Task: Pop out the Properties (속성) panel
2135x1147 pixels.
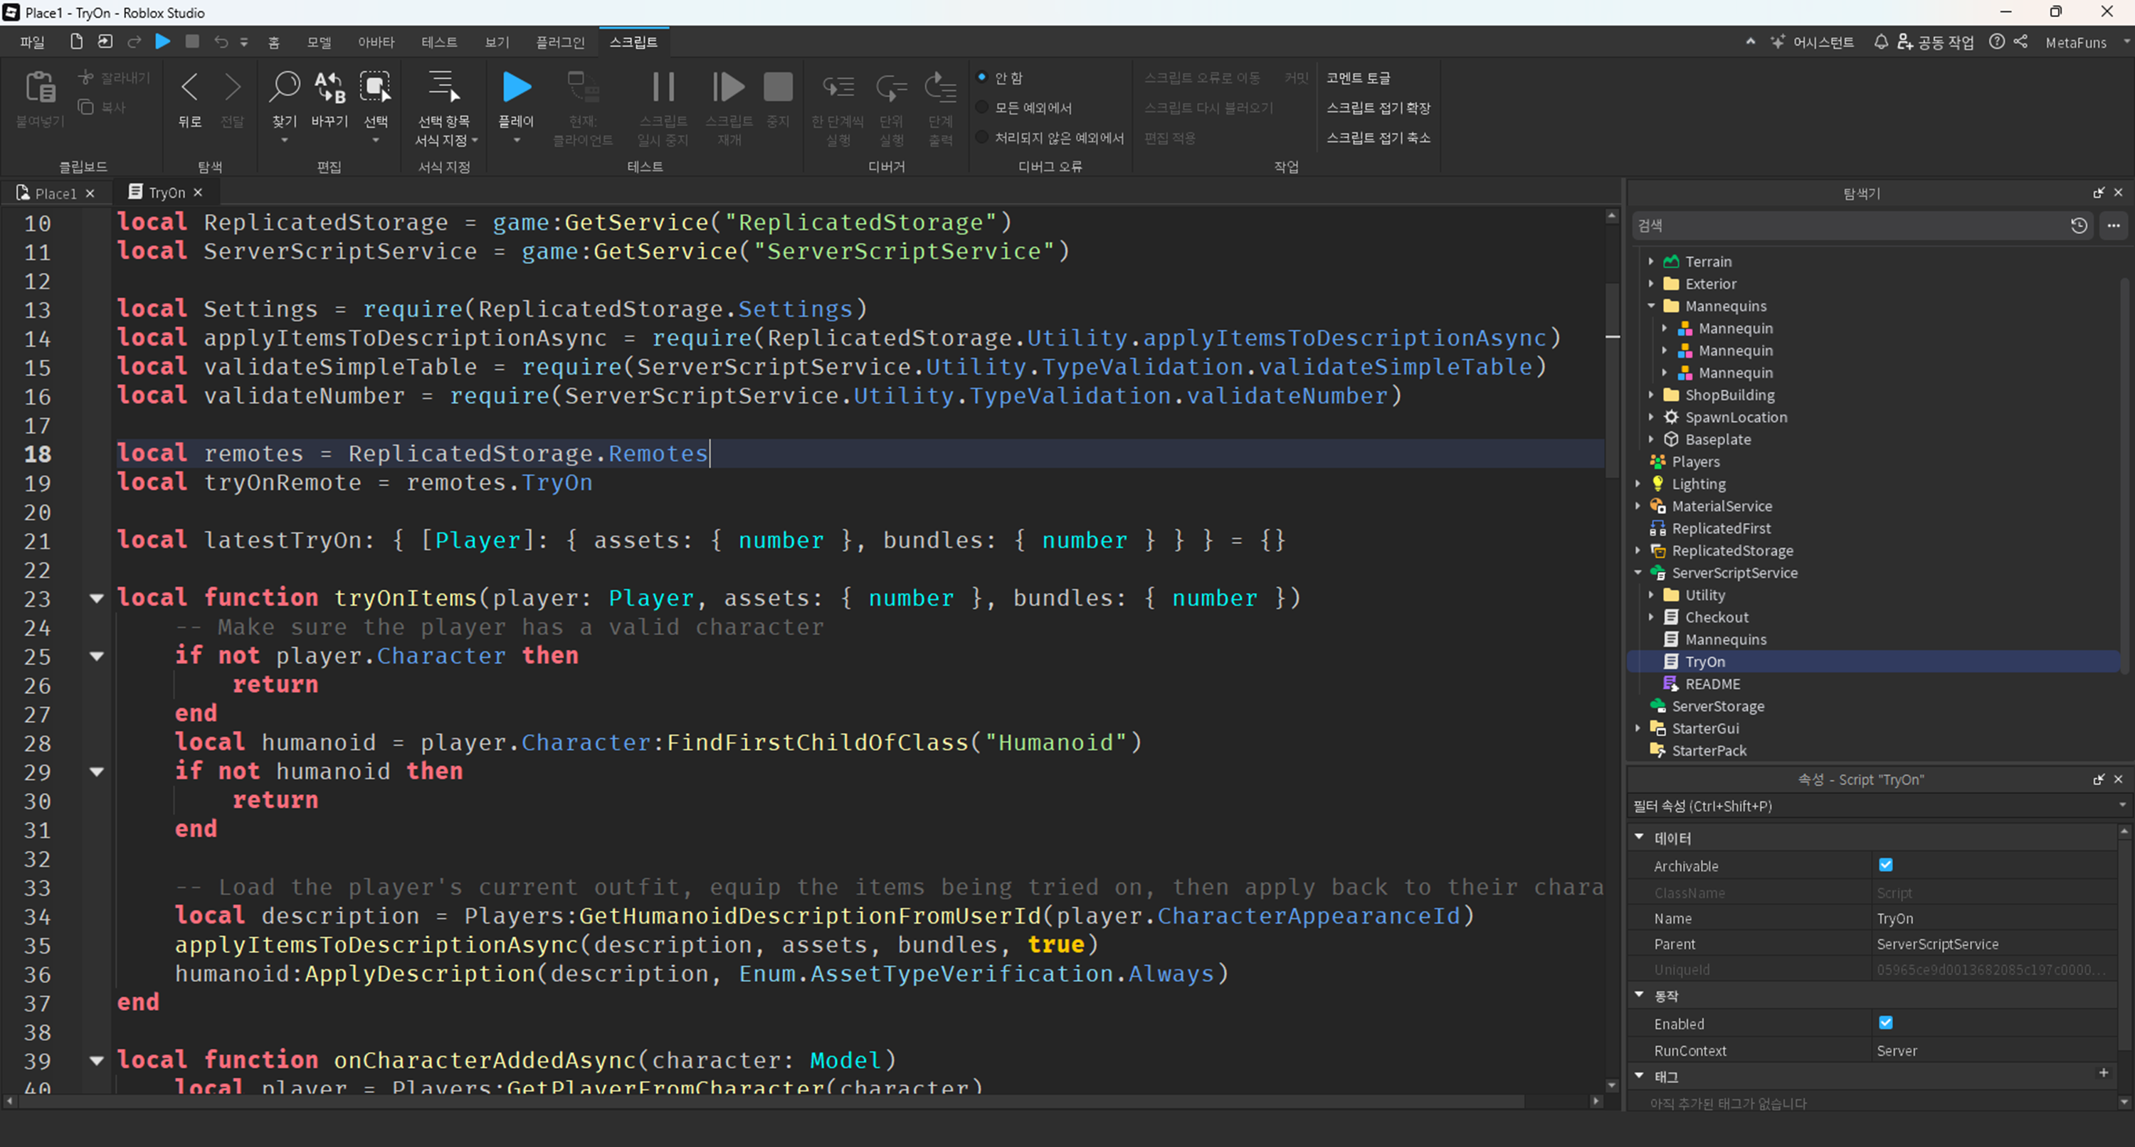Action: tap(2098, 779)
